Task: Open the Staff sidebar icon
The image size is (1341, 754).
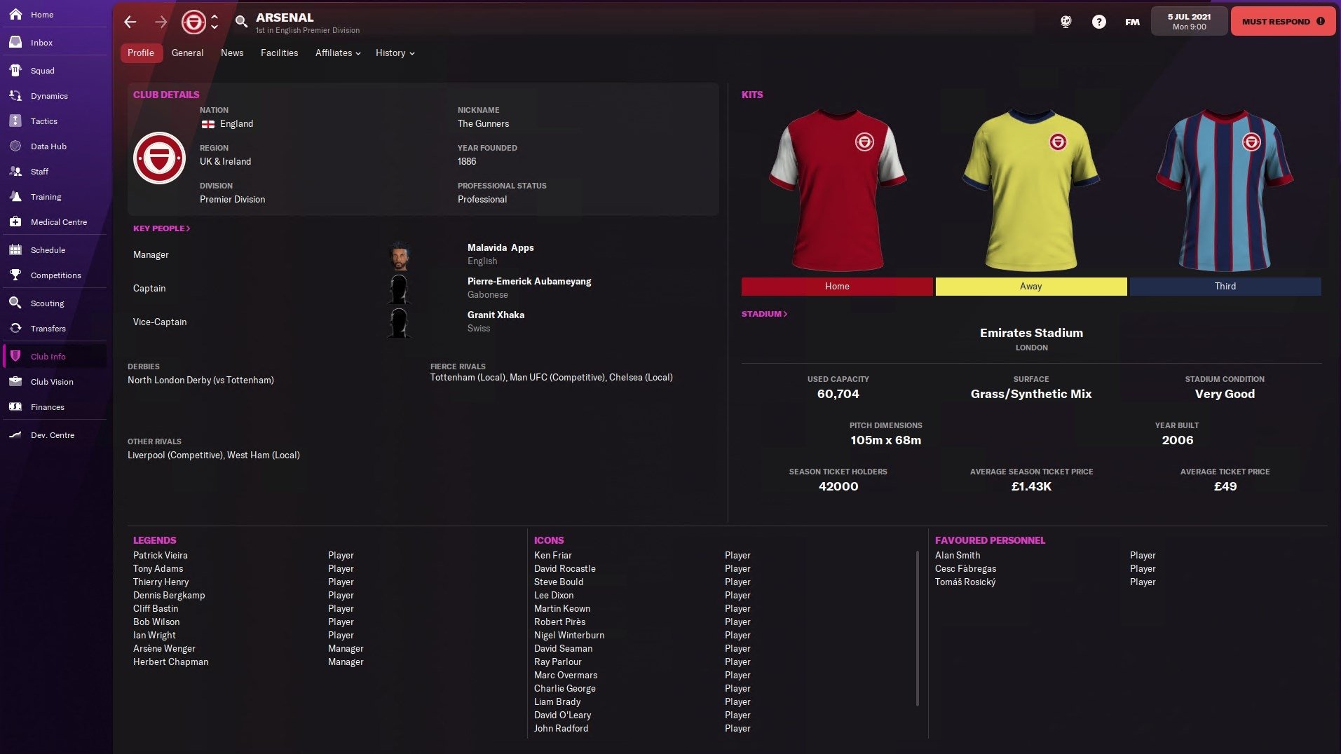Action: (15, 171)
